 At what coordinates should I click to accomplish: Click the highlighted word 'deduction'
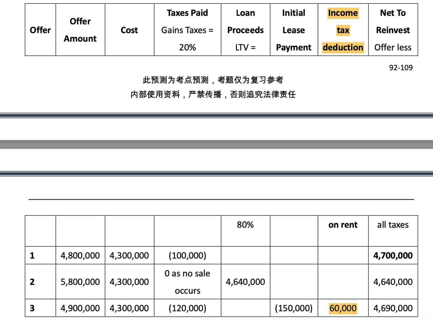[343, 47]
